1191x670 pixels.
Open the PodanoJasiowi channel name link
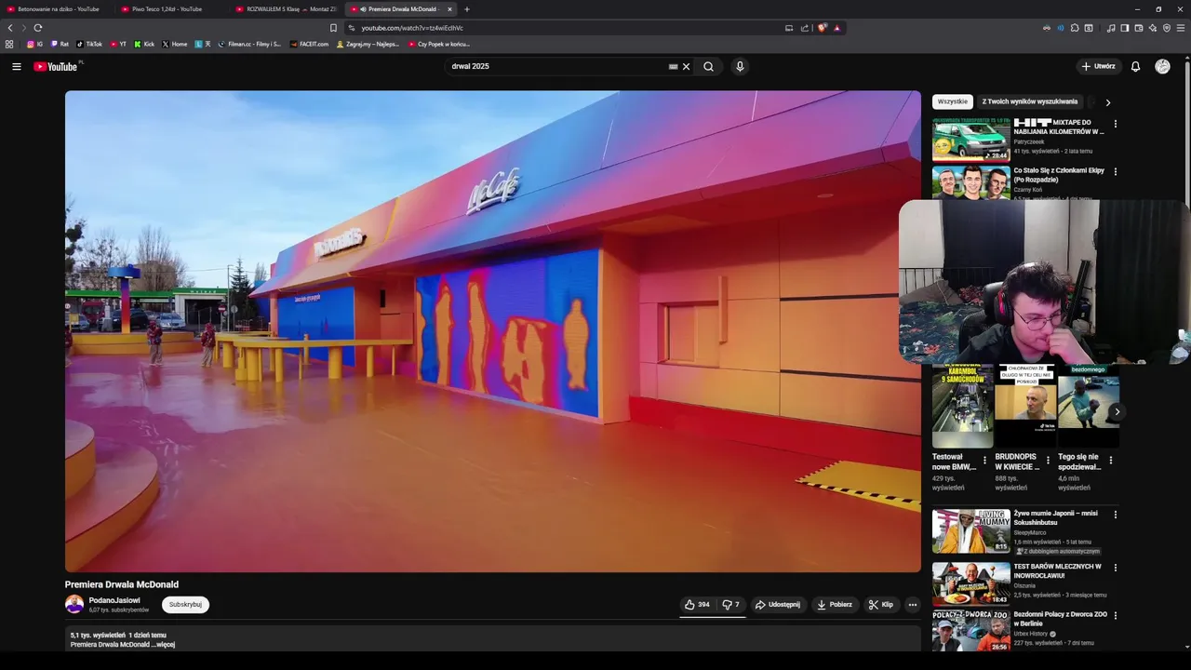point(114,600)
